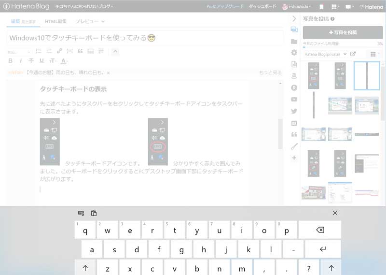Screen dimensions: 386x275
Task: Open the blog name dropdown in header
Action: click(83, 6)
